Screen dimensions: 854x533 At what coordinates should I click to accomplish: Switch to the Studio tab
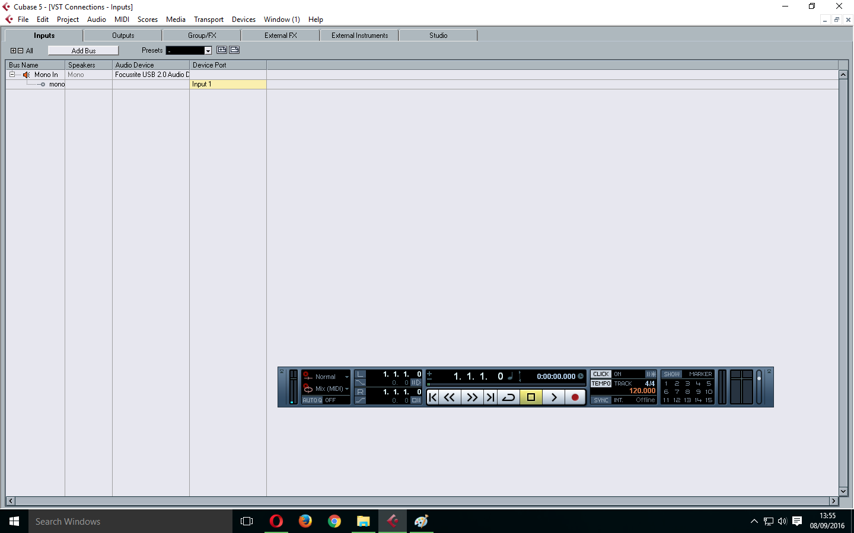tap(438, 36)
